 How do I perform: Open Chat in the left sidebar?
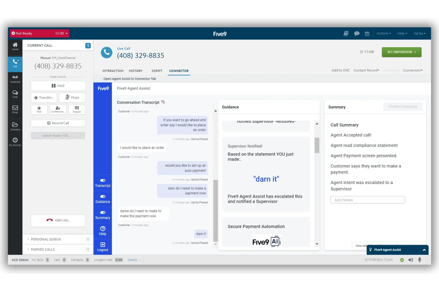(x=15, y=94)
